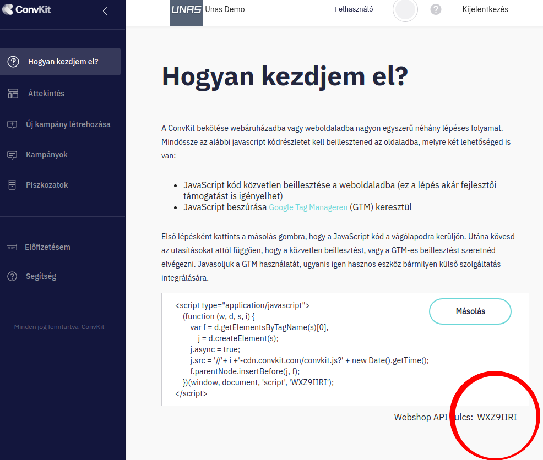Open Piszkozatok using the document icon
Screen dimensions: 543x460
click(12, 184)
